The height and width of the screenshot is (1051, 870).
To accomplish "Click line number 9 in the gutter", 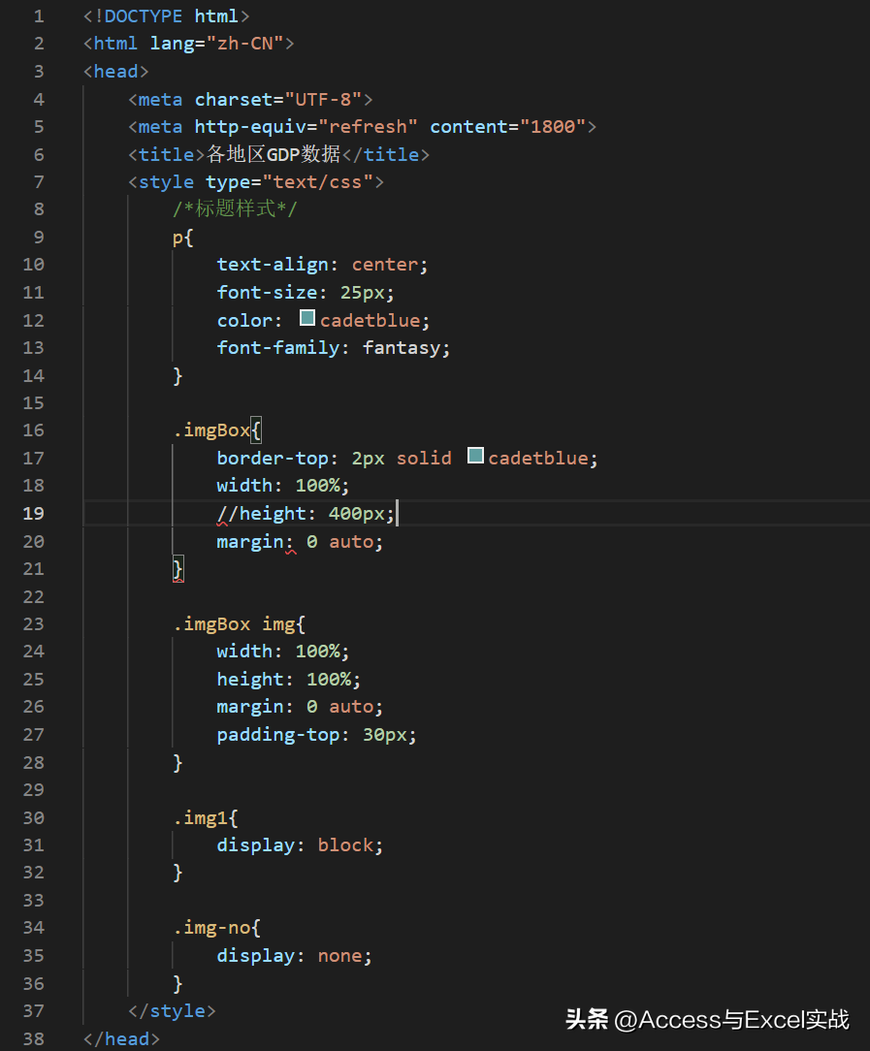I will (x=39, y=238).
